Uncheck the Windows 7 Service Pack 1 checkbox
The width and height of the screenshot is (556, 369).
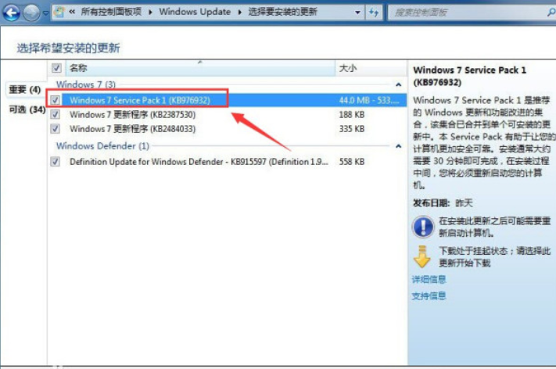coord(55,100)
